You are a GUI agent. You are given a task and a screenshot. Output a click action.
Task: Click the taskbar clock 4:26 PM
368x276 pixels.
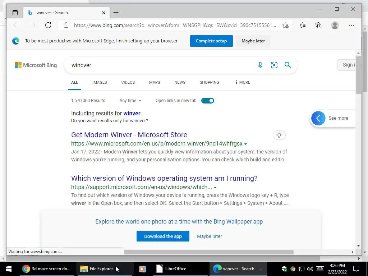337,269
